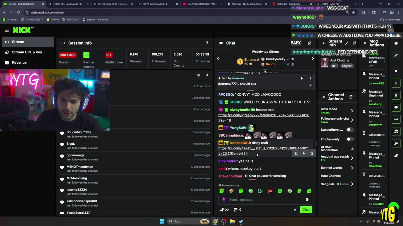Pin DenzooBAU's hovered chat message
403x226 pixels.
pos(304,153)
